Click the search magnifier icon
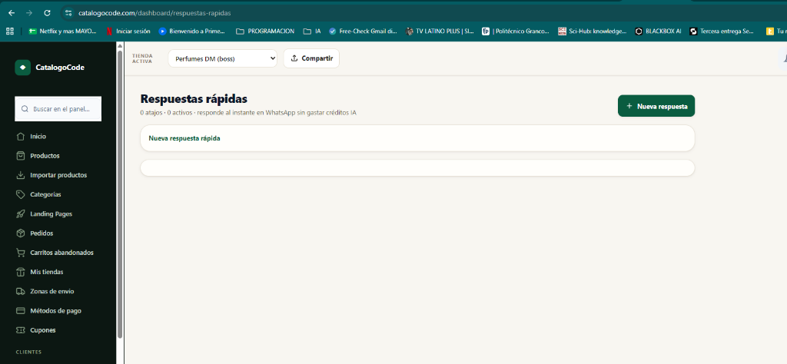 [x=24, y=109]
